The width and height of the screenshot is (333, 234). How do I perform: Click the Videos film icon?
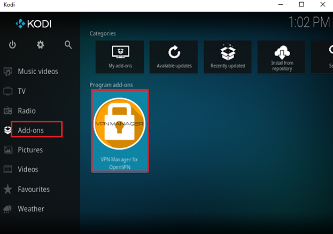(x=8, y=169)
